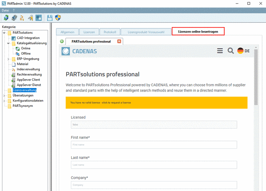The height and width of the screenshot is (191, 266).
Task: Click the scrollbar up arrow
Action: point(256,47)
